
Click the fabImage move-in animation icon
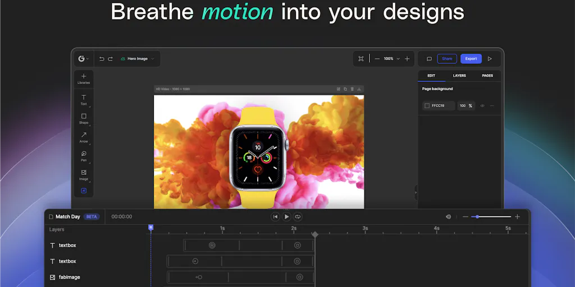pos(199,277)
